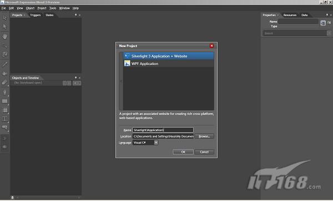
Task: Select WPF Application project type
Action: [x=168, y=63]
